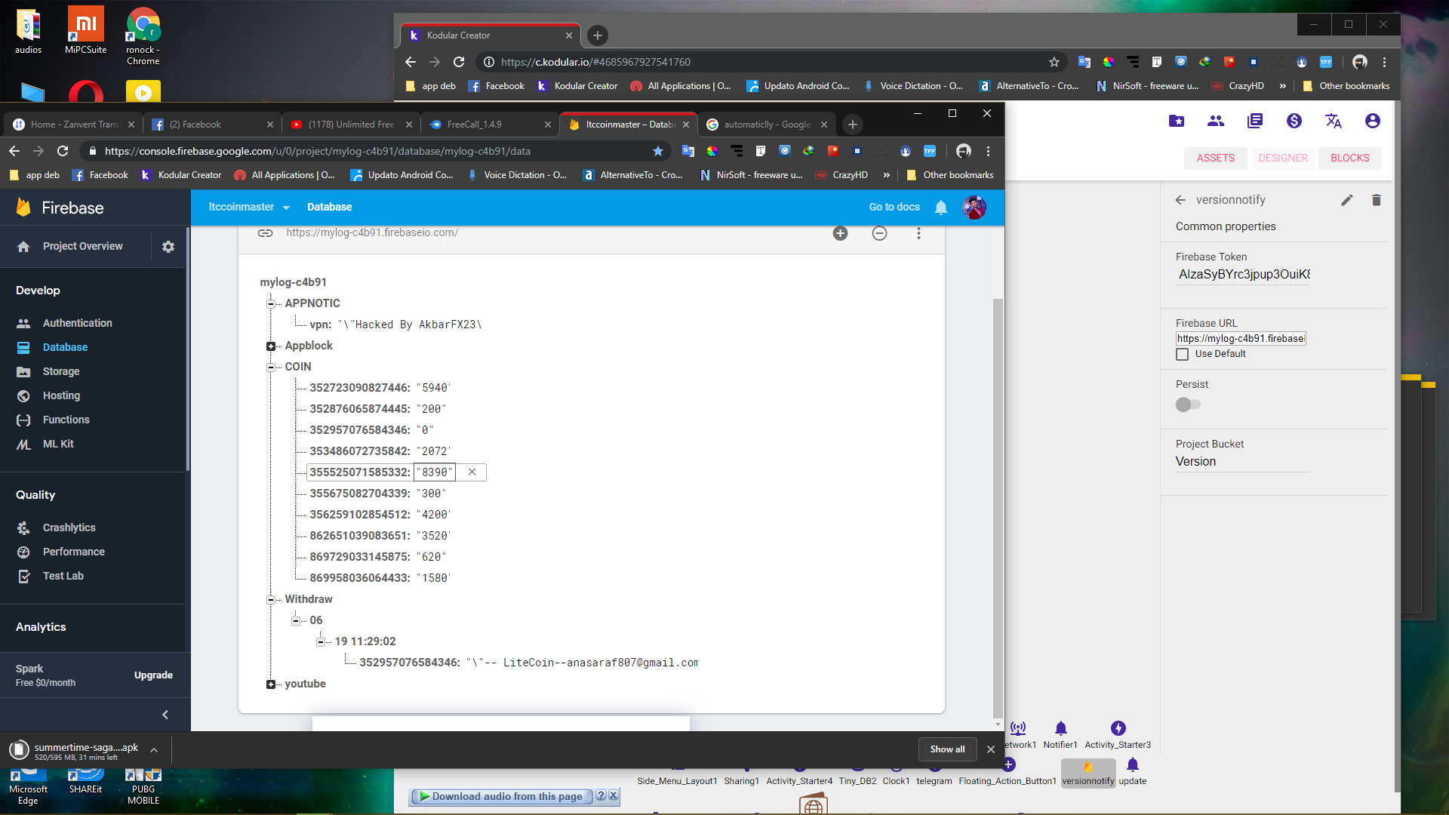Rename versionnotify using pencil icon
Image resolution: width=1449 pixels, height=815 pixels.
click(1346, 200)
